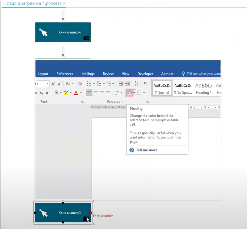This screenshot has height=229, width=247.
Task: Select the Heading 1 style thumbnail
Action: click(204, 88)
